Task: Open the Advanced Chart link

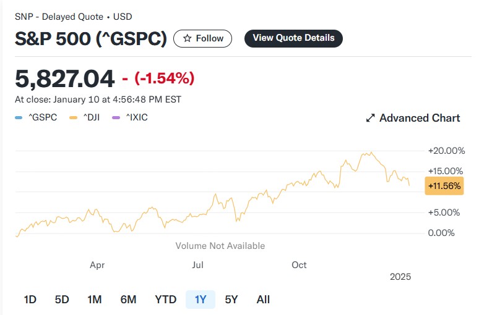Action: [413, 118]
